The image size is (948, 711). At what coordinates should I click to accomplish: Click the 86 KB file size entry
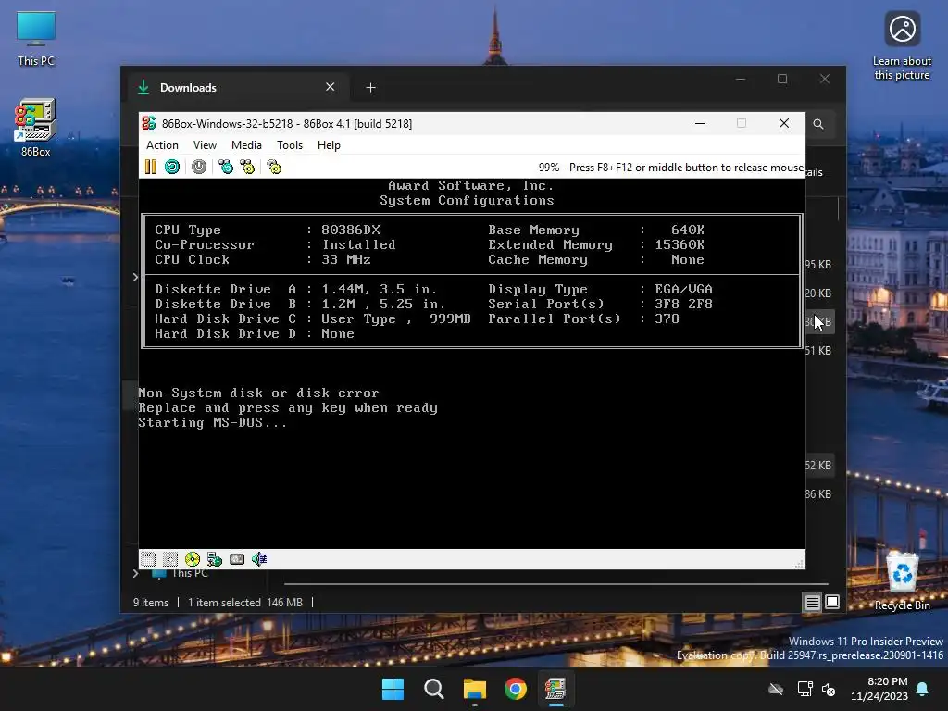pyautogui.click(x=818, y=494)
